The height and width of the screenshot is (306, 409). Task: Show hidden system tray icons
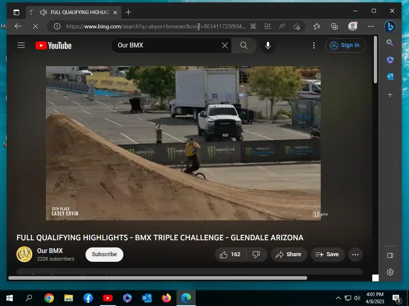[x=338, y=298]
